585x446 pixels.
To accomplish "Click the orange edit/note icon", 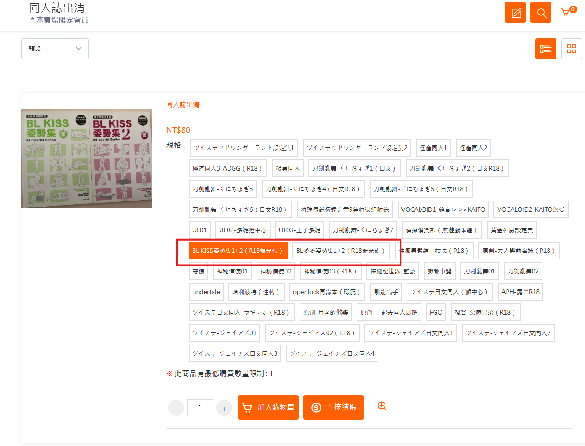I will point(515,13).
